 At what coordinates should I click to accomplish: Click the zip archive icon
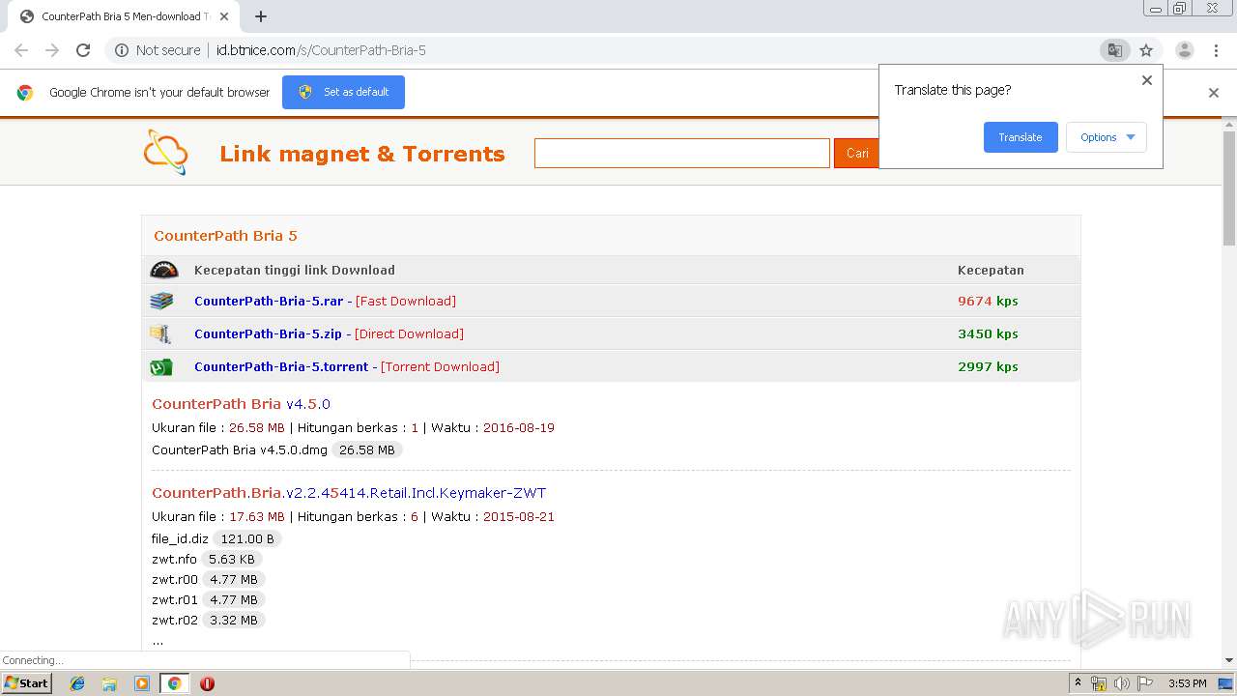click(x=160, y=333)
